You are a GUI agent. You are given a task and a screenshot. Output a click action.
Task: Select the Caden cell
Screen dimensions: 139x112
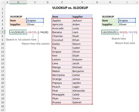pyautogui.click(x=82, y=48)
